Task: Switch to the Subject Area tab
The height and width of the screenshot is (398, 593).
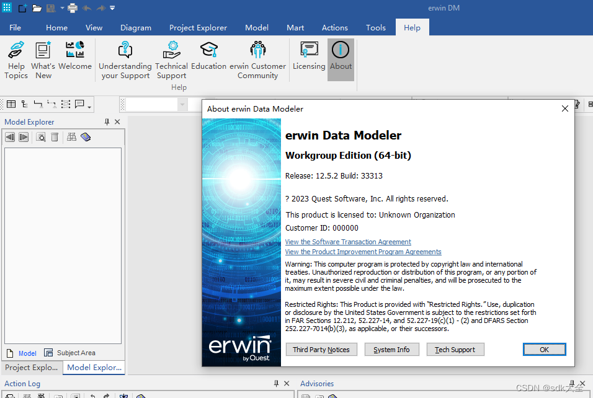Action: 73,352
